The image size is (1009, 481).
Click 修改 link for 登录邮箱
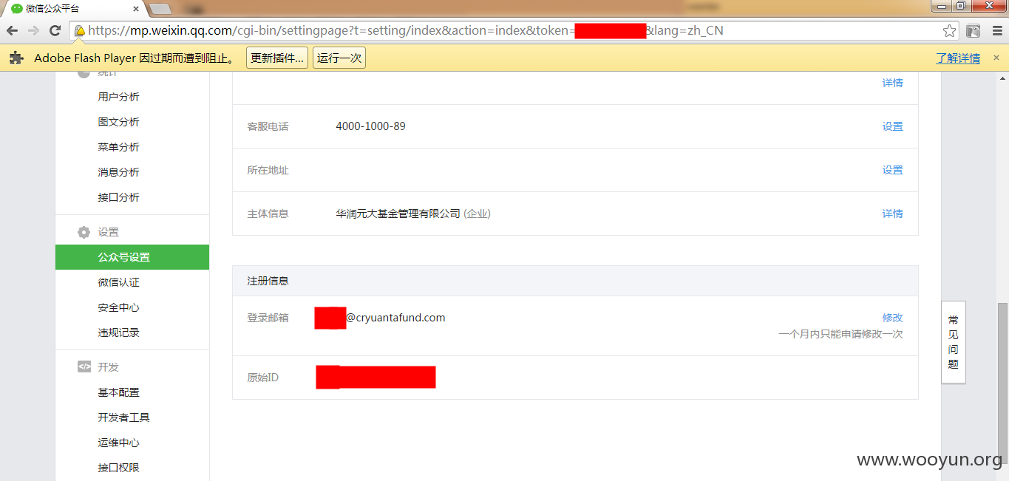(892, 318)
